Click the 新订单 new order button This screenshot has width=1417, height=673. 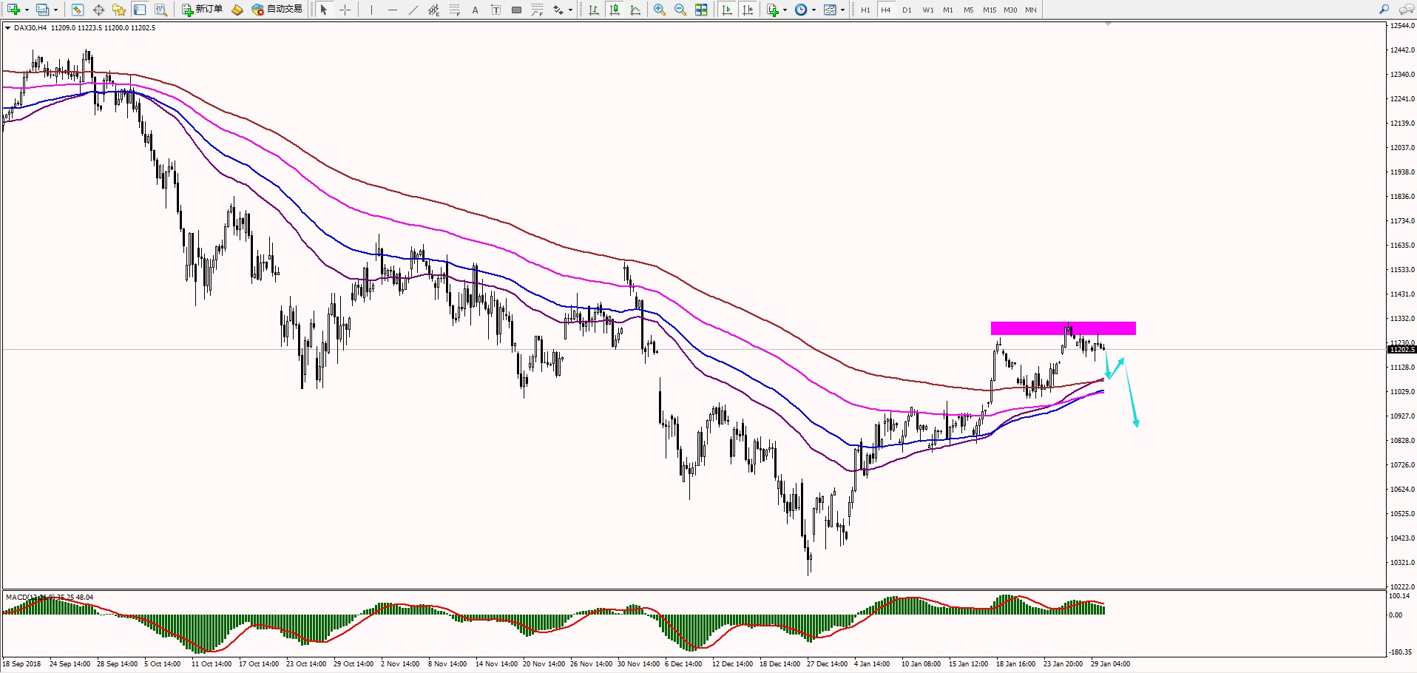(203, 10)
